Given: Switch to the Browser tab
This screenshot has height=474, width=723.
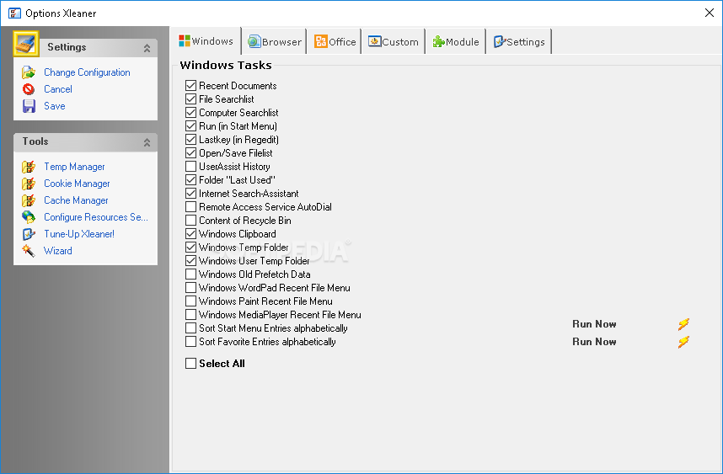Looking at the screenshot, I should pyautogui.click(x=275, y=42).
